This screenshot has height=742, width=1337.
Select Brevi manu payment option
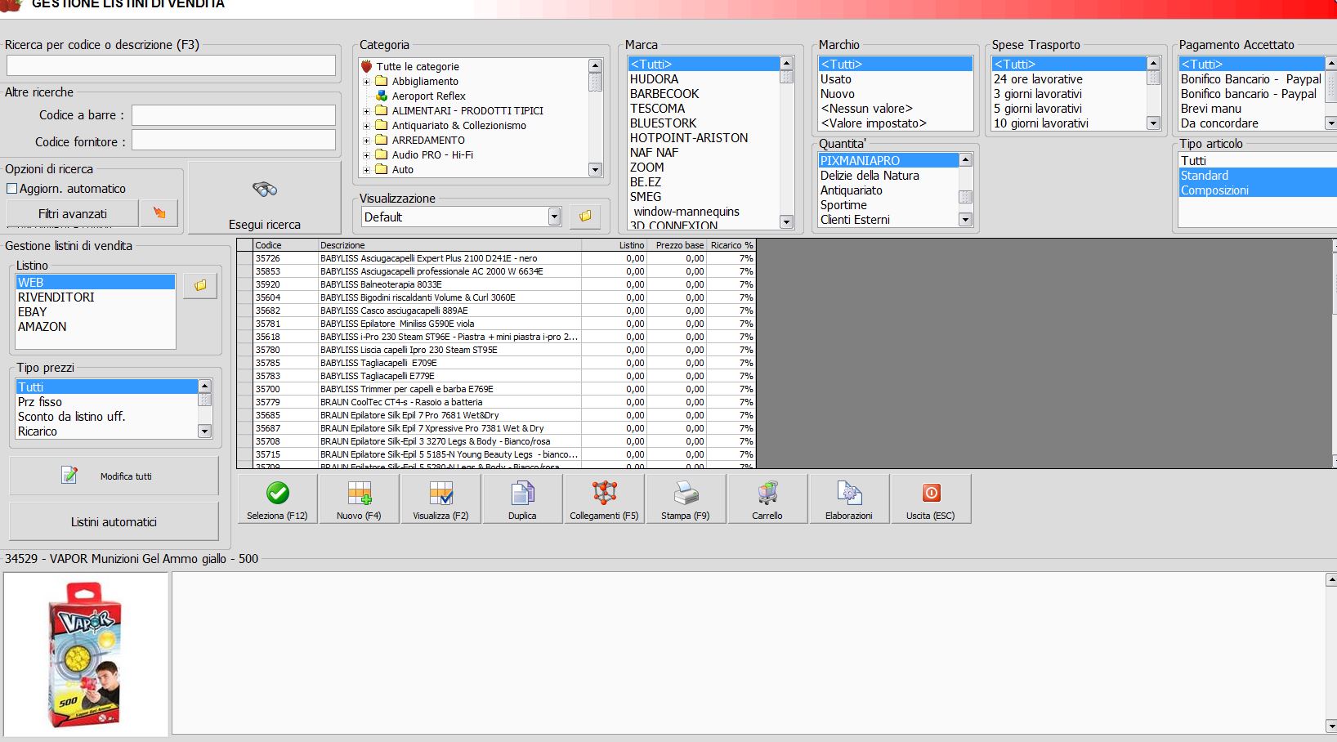[1251, 109]
